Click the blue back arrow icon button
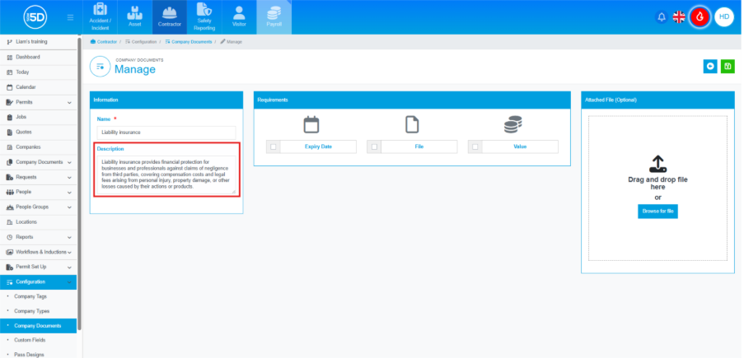Screen dimensions: 744x358 click(709, 67)
